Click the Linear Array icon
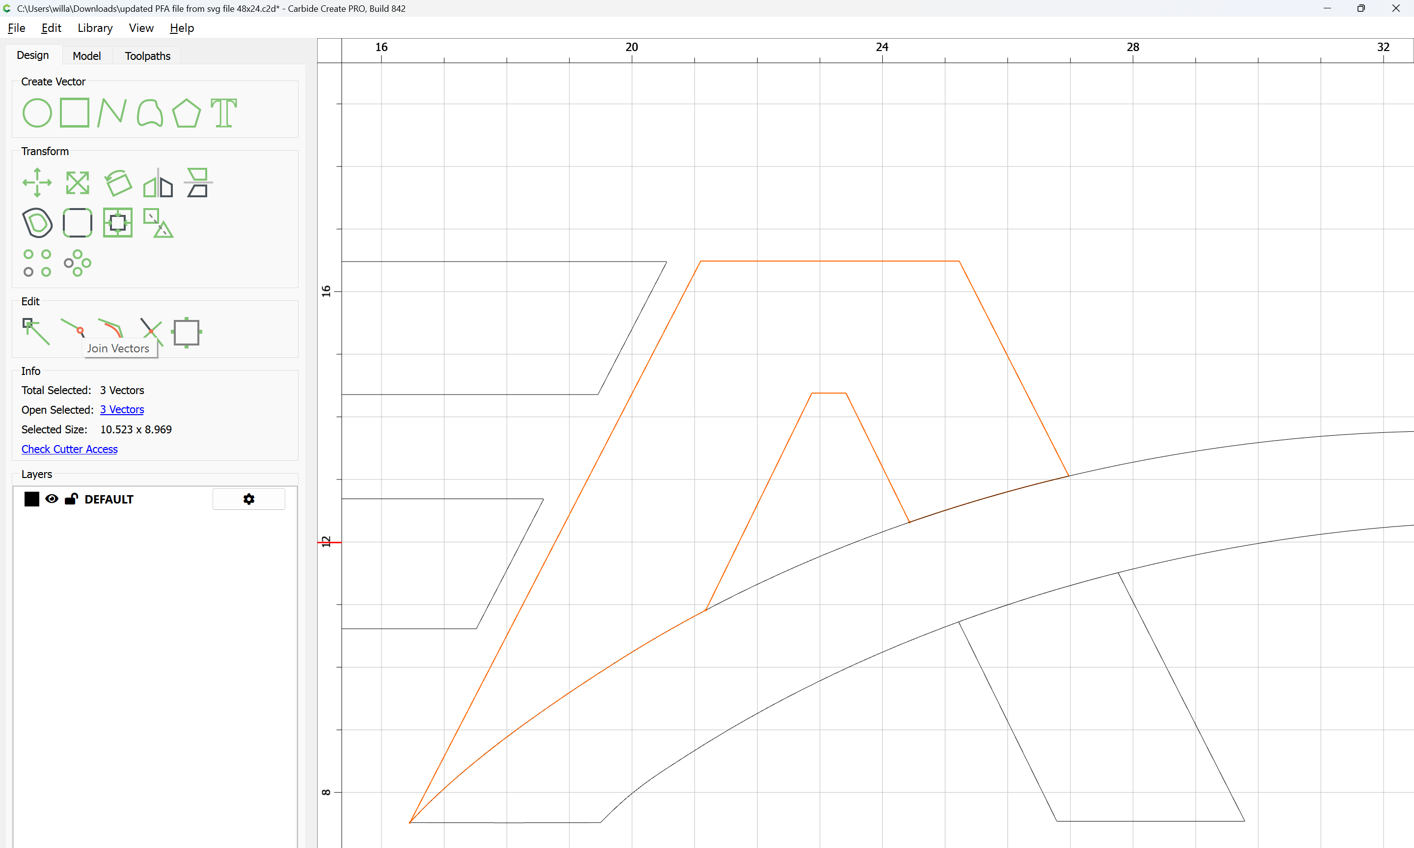The image size is (1414, 848). pyautogui.click(x=37, y=263)
